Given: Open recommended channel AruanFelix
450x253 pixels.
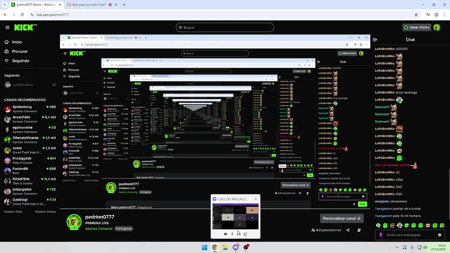Looking at the screenshot, I should 30,119.
